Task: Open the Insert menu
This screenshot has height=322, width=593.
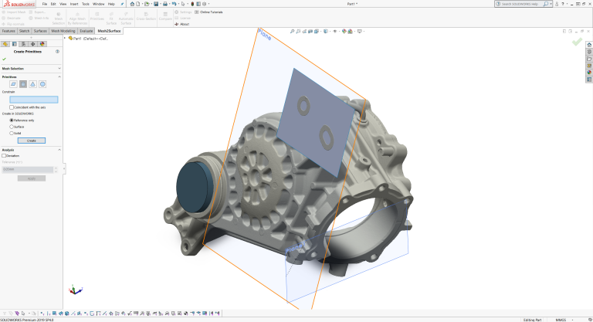Action: pos(73,4)
